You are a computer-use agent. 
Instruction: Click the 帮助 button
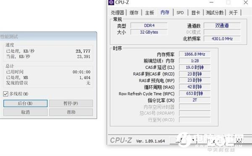coord(71,112)
